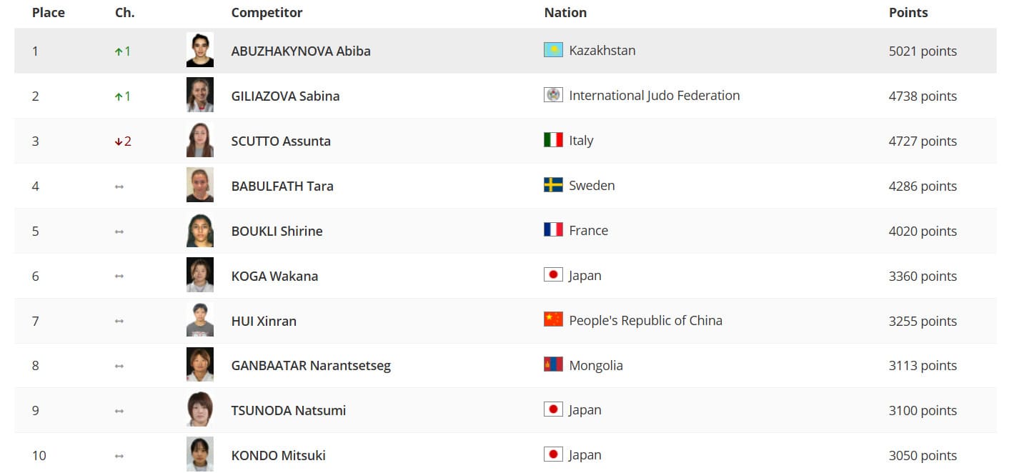The image size is (1014, 473).
Task: Click Japan flag next to KOGA Wakana
Action: pyautogui.click(x=553, y=274)
